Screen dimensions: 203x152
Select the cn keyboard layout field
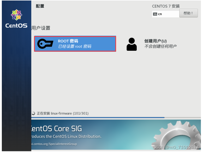coord(166,14)
